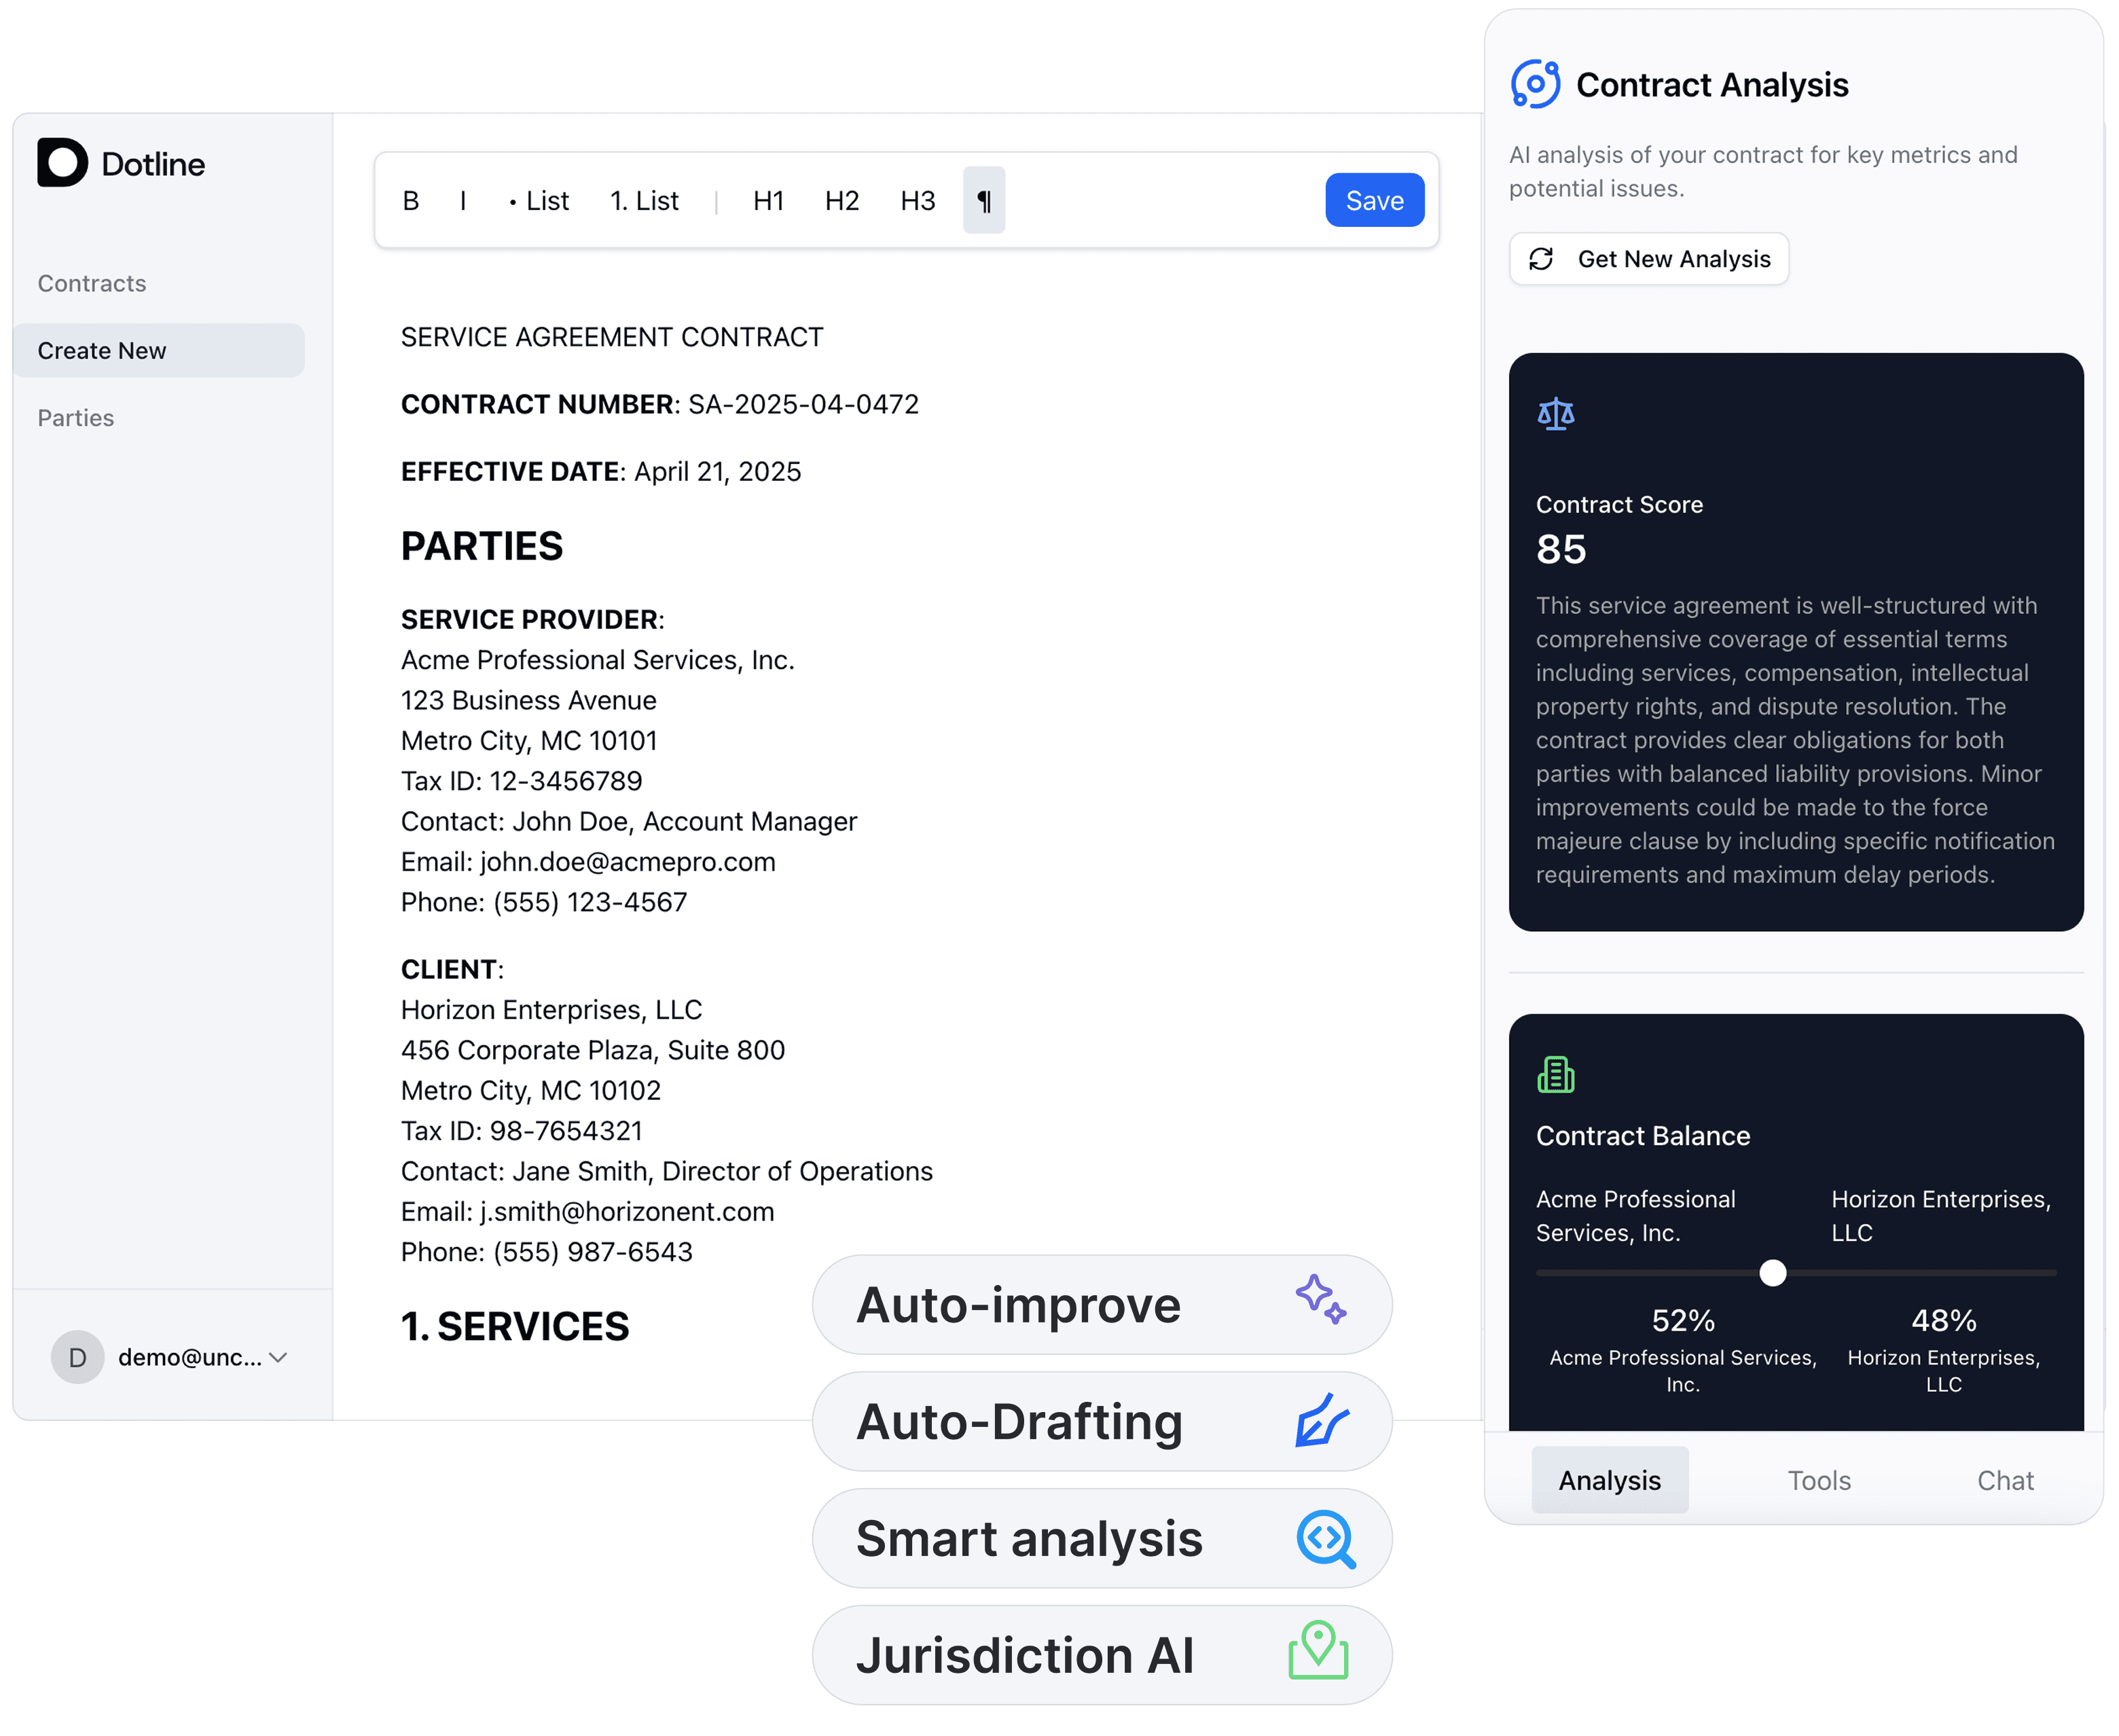This screenshot has width=2119, height=1736.
Task: Switch to the Chat tab
Action: tap(2005, 1480)
